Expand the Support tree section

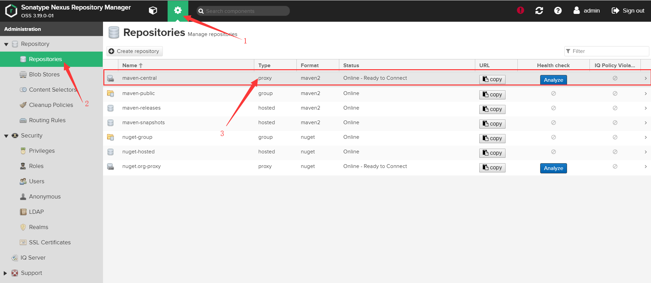click(5, 273)
